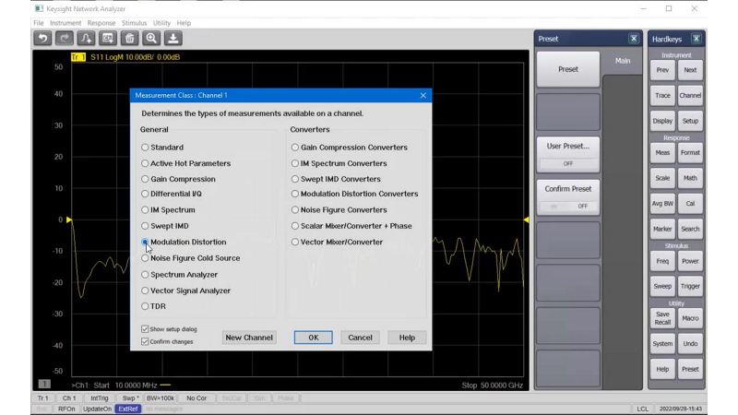Select Differential I/Q radio button

(145, 194)
